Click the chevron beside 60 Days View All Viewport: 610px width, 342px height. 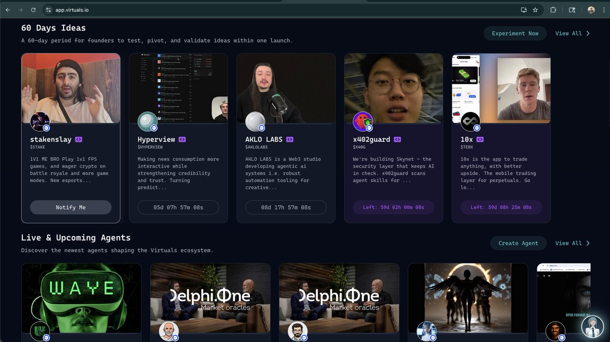[x=588, y=34]
